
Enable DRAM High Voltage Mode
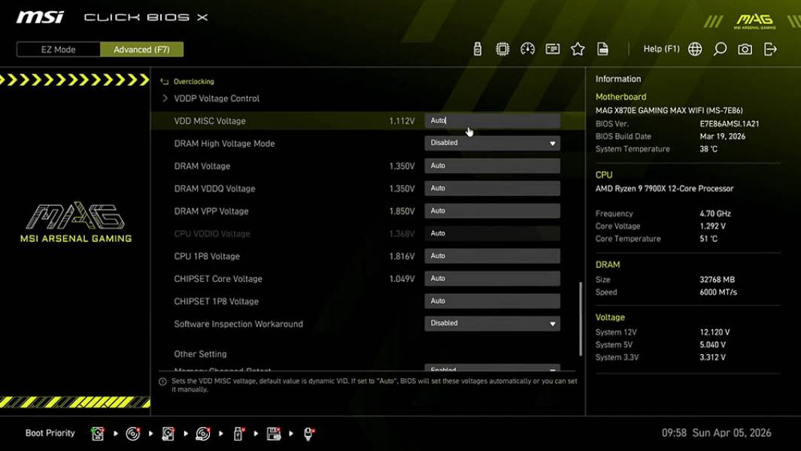pos(492,142)
